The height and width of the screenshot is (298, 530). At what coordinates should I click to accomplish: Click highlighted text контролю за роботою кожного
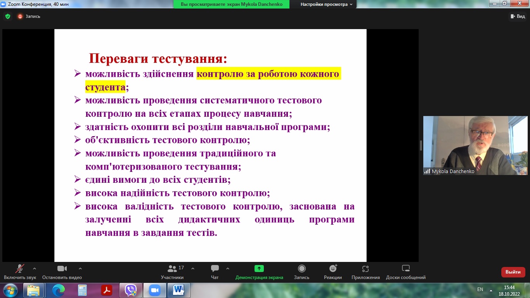268,74
